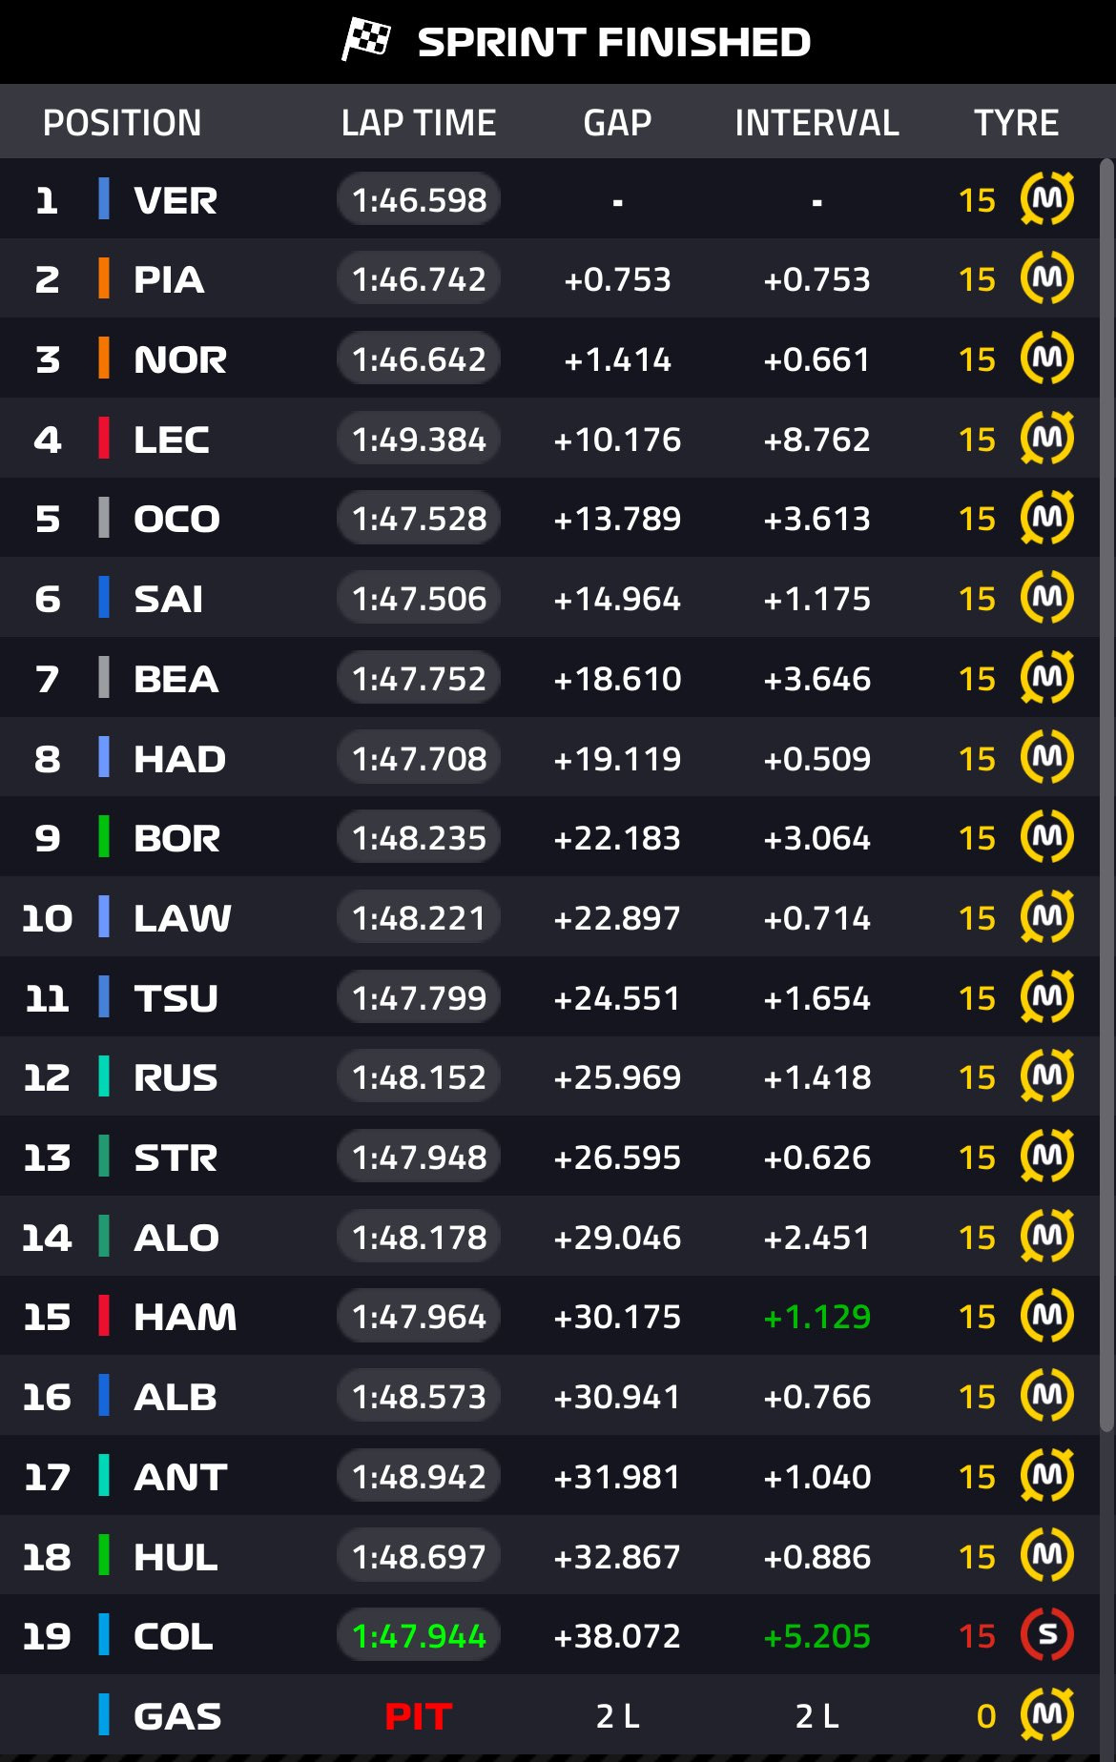Click the red PIT status for GAS
The width and height of the screenshot is (1116, 1762).
(418, 1716)
